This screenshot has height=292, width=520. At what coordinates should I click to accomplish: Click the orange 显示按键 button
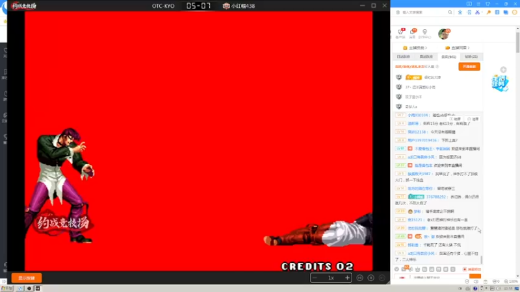tap(27, 278)
